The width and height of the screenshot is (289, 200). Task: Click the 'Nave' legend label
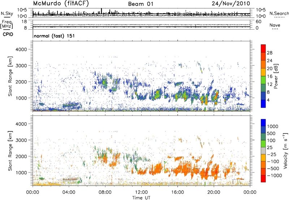(275, 25)
